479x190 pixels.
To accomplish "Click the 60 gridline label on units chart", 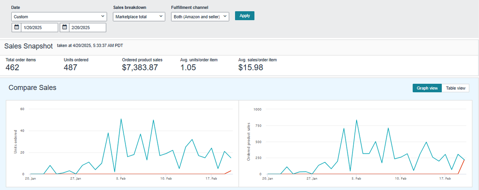I will pos(22,109).
